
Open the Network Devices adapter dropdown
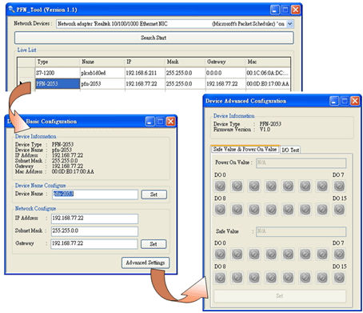(x=289, y=24)
